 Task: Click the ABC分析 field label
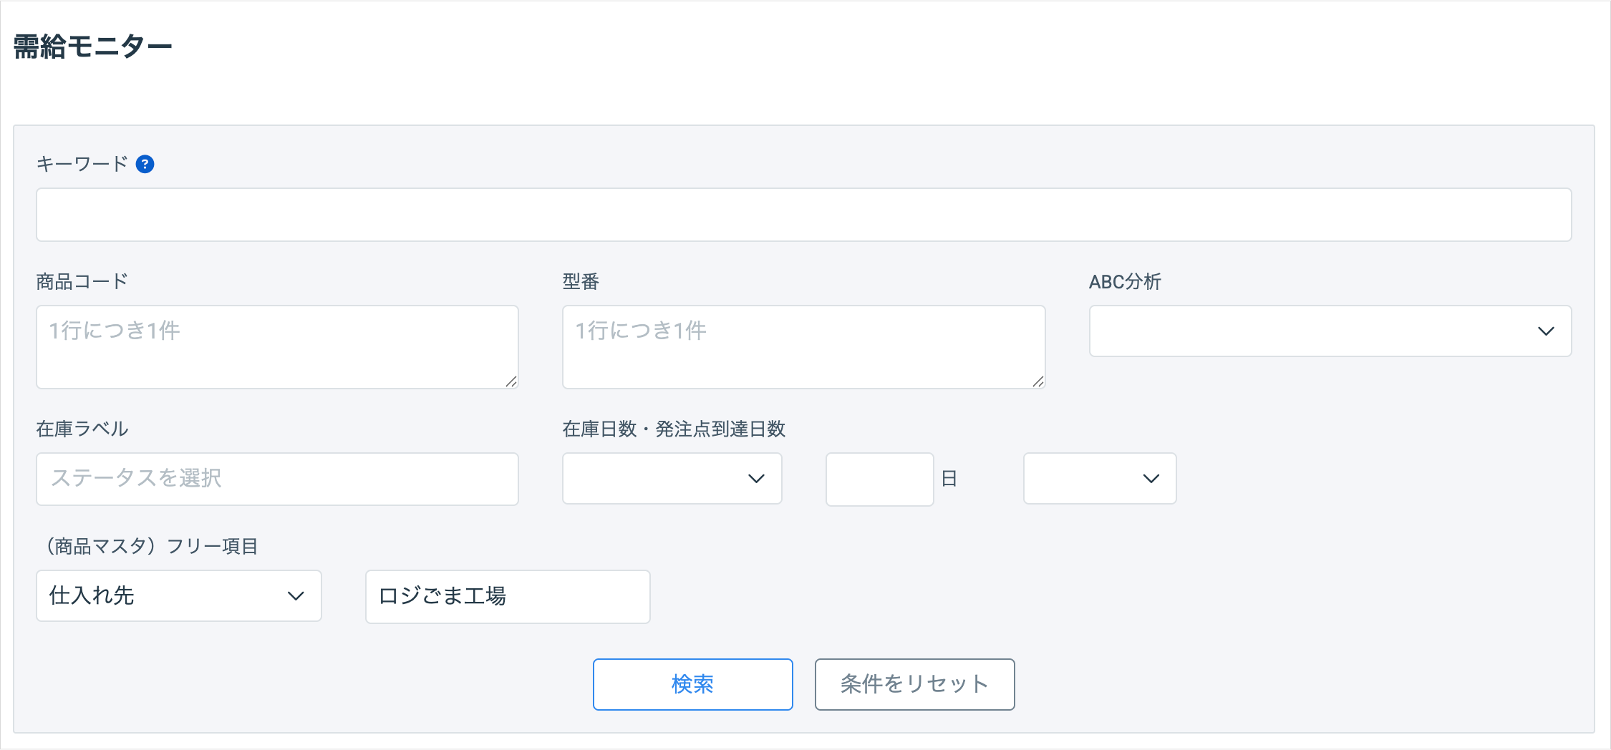click(1125, 282)
